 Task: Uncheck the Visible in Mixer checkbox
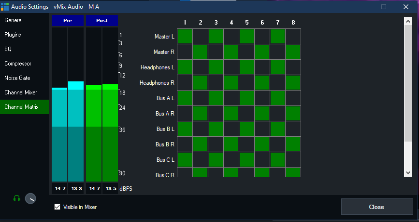click(x=58, y=207)
